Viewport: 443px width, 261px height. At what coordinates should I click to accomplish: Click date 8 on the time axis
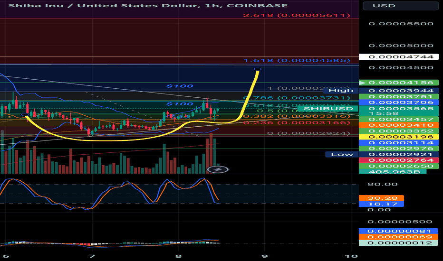[x=178, y=256]
